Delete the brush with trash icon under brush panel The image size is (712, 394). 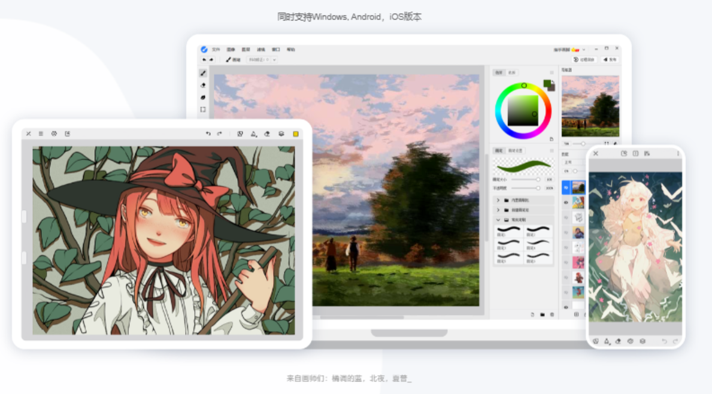tap(552, 314)
